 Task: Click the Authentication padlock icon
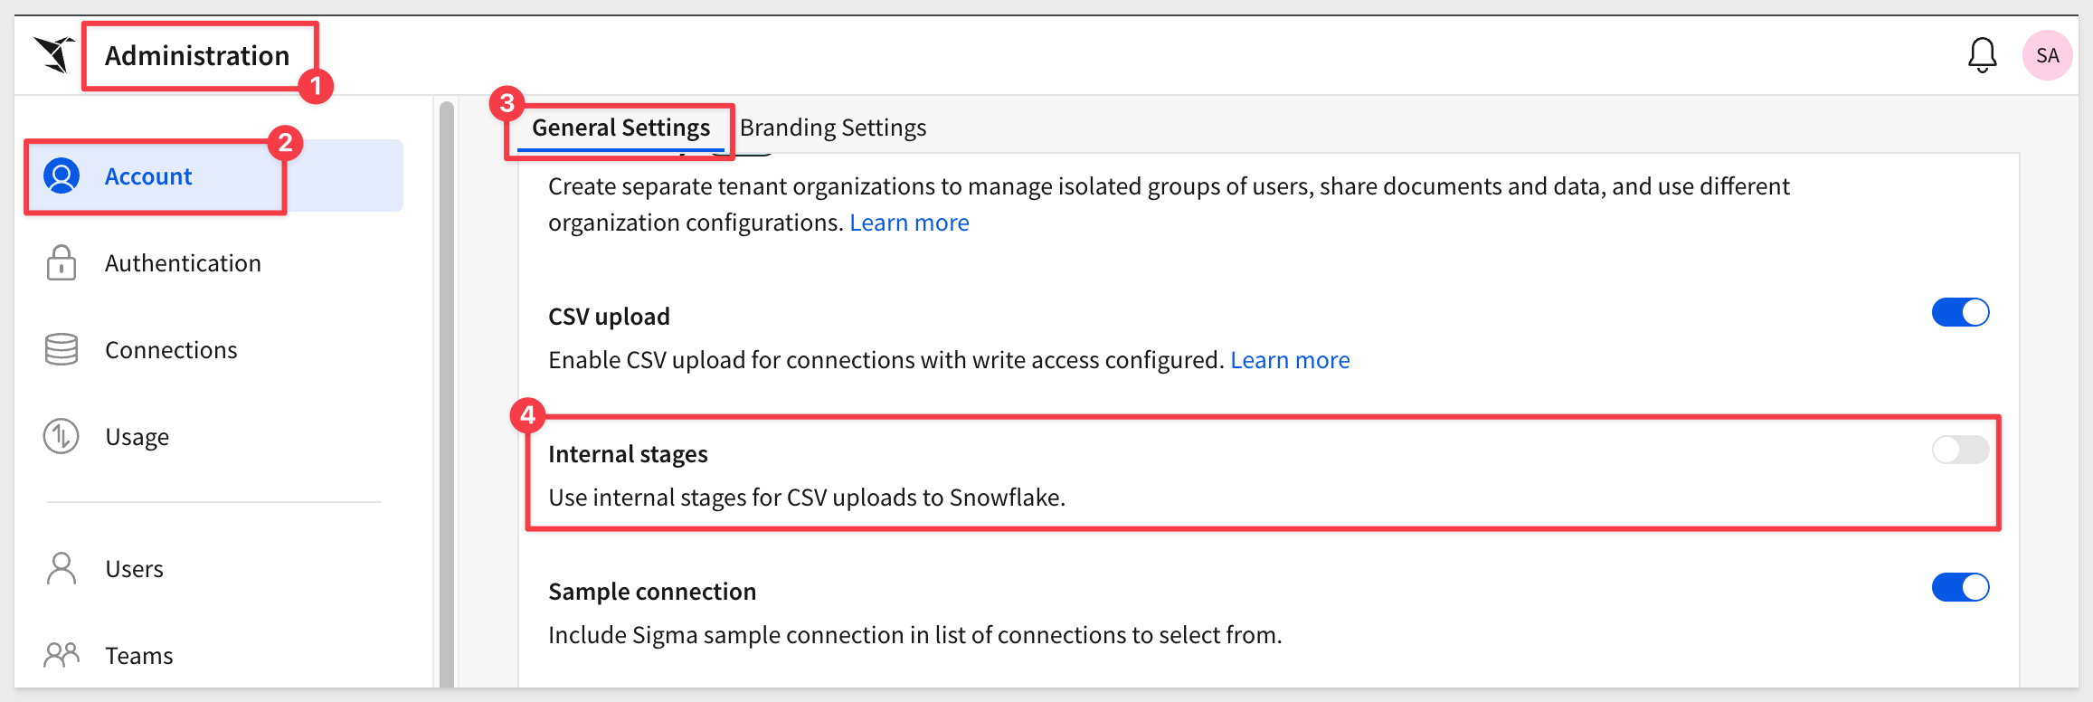pos(62,263)
